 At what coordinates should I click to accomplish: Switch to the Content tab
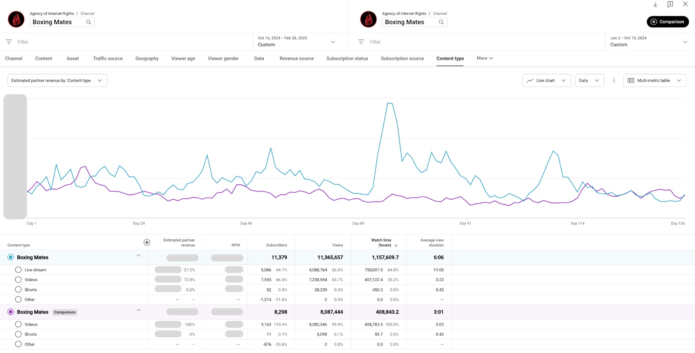point(43,59)
